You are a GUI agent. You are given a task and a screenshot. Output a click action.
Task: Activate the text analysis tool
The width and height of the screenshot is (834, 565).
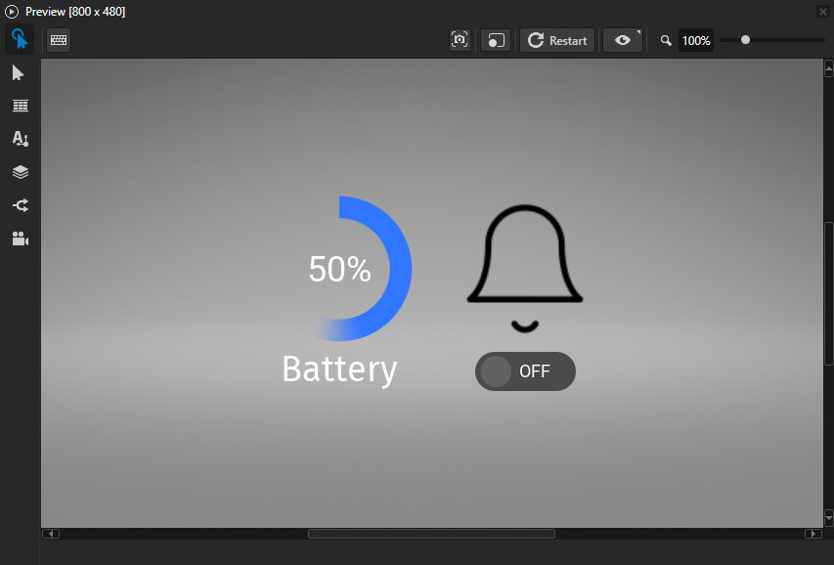pyautogui.click(x=21, y=139)
